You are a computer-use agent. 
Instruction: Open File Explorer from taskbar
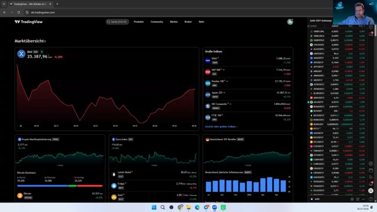[x=188, y=207]
